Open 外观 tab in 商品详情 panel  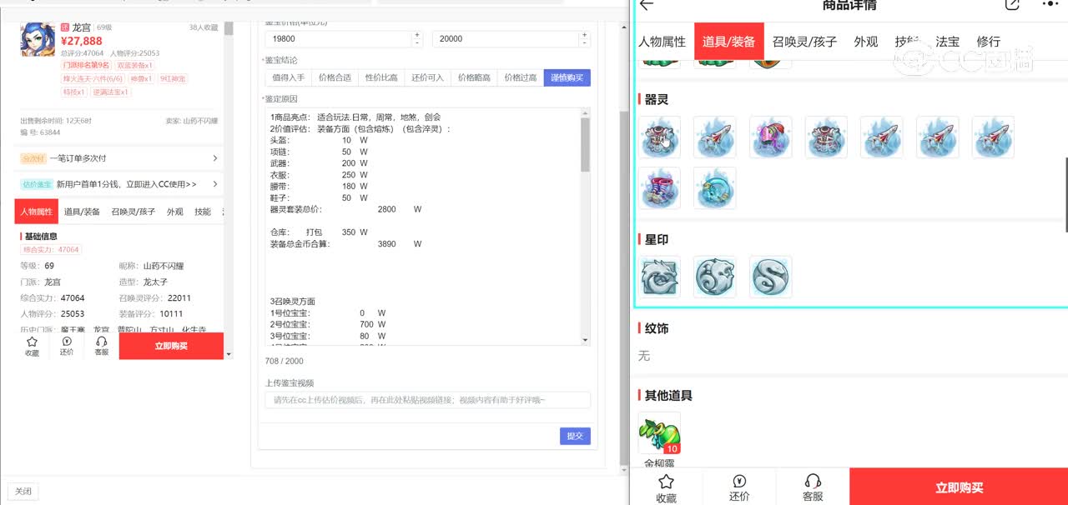(x=866, y=42)
